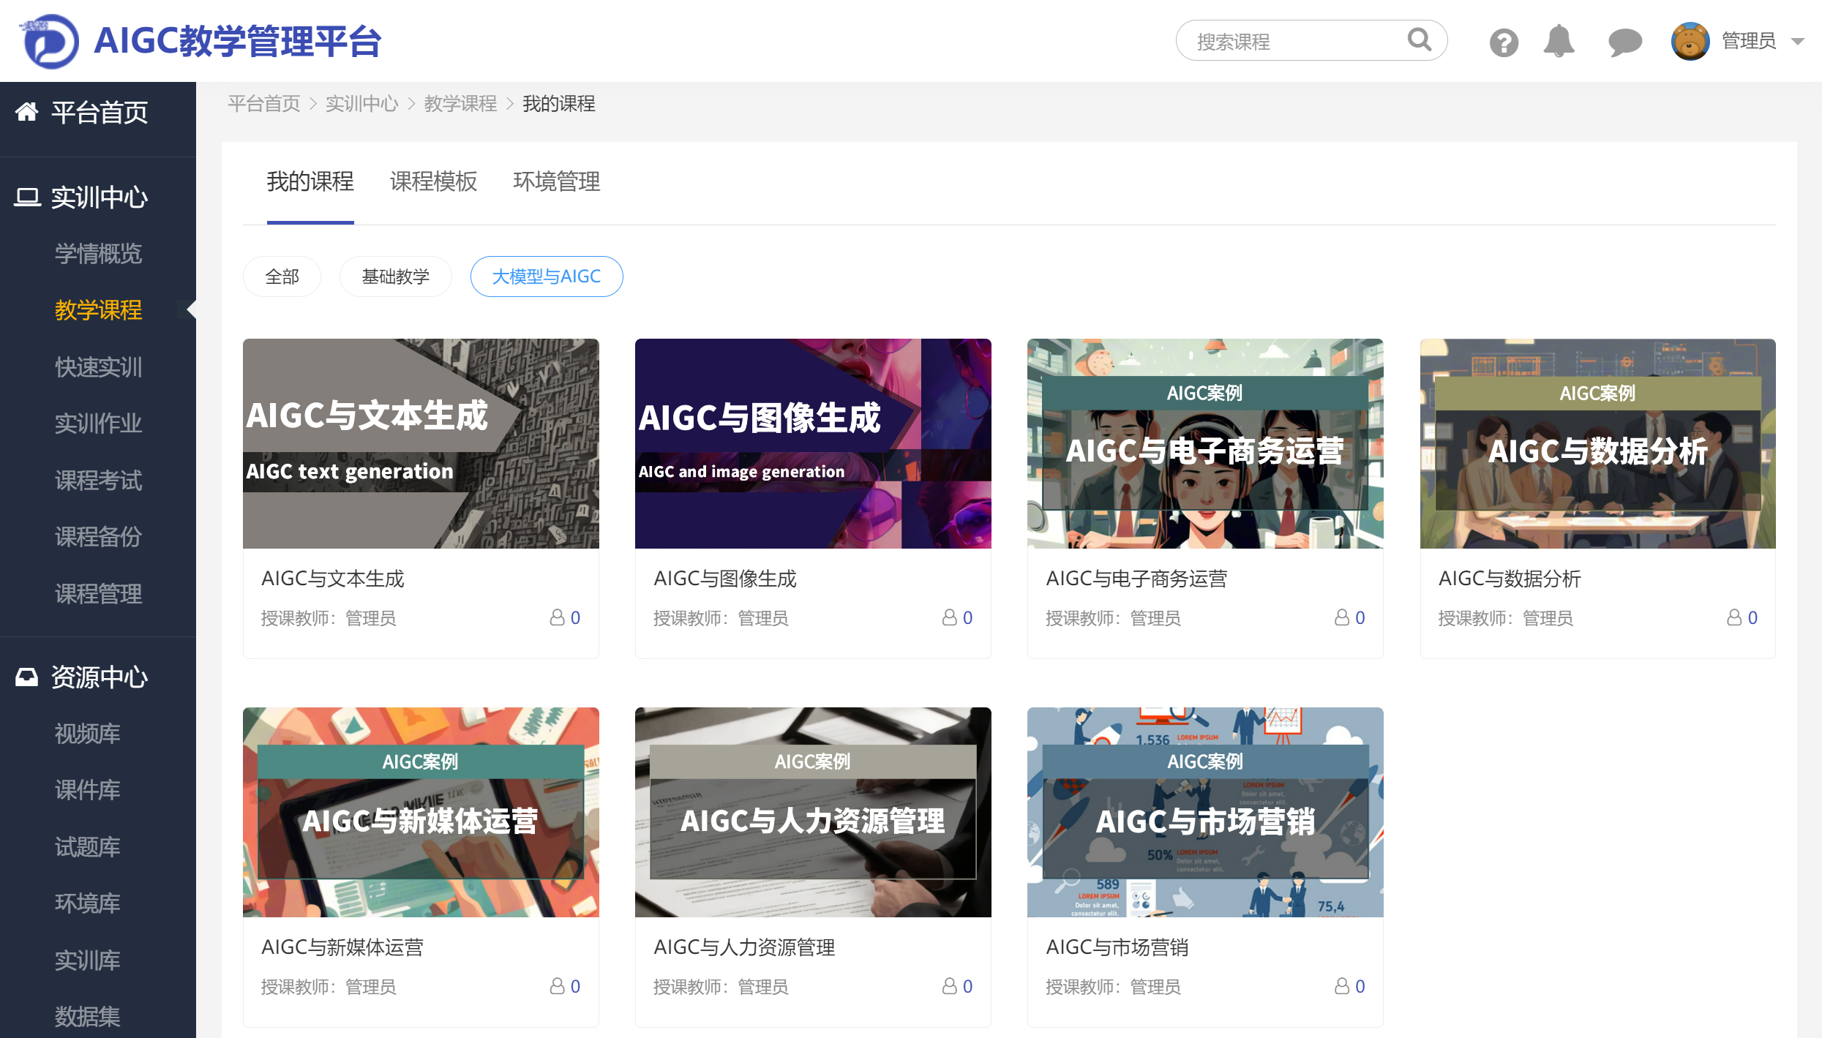The height and width of the screenshot is (1038, 1822).
Task: Click the search magnifier icon
Action: pos(1418,40)
